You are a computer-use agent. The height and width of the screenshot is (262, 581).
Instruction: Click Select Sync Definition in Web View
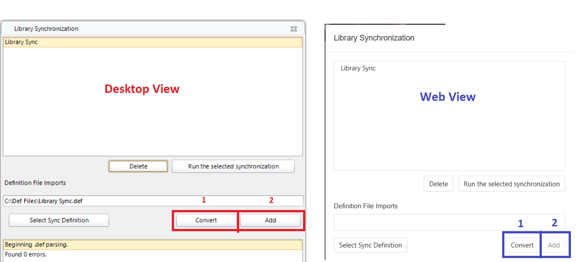click(x=370, y=245)
